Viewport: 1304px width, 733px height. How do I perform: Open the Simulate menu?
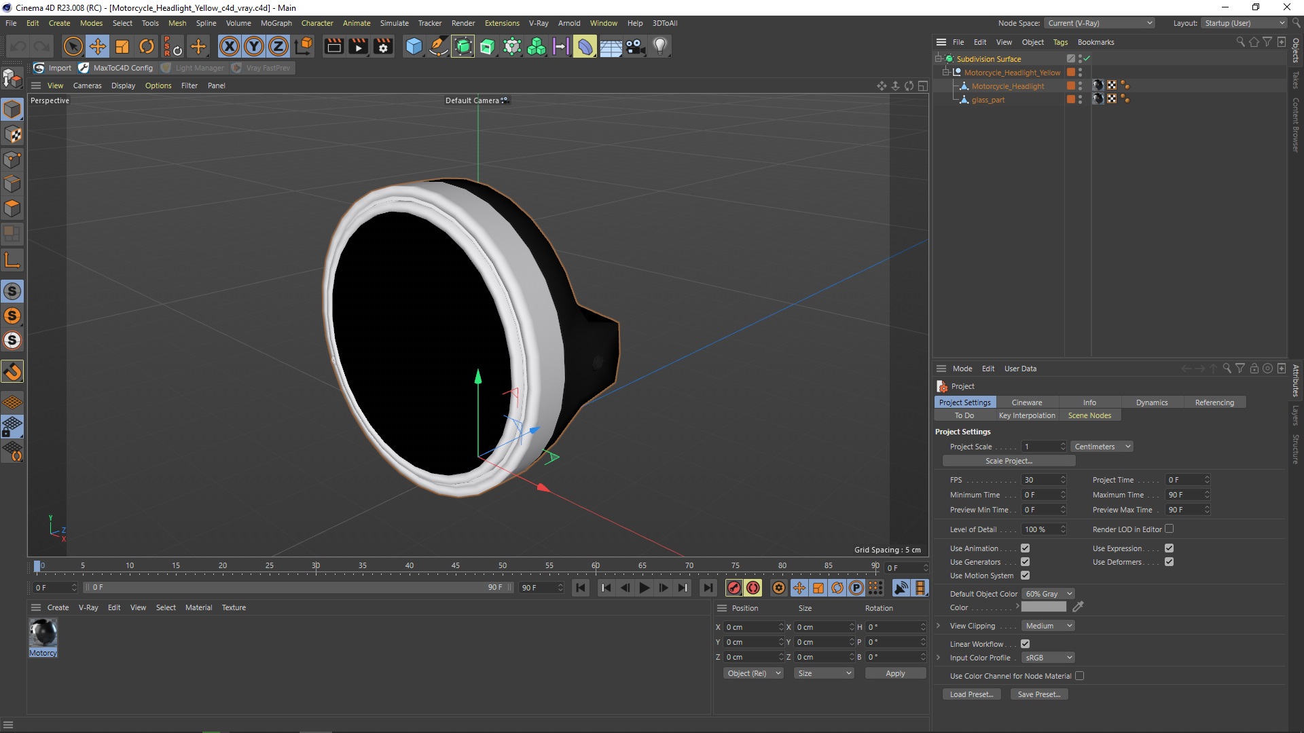pyautogui.click(x=394, y=23)
